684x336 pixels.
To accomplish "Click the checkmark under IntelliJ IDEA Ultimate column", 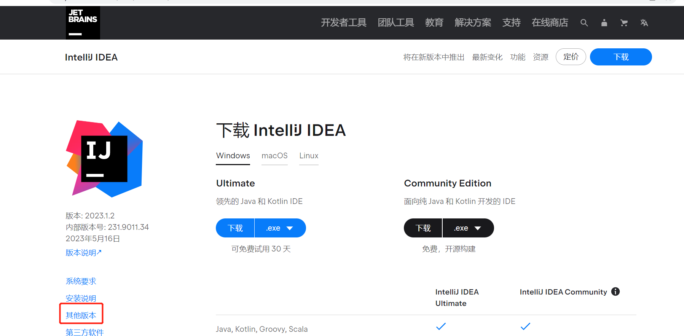I will (x=441, y=326).
